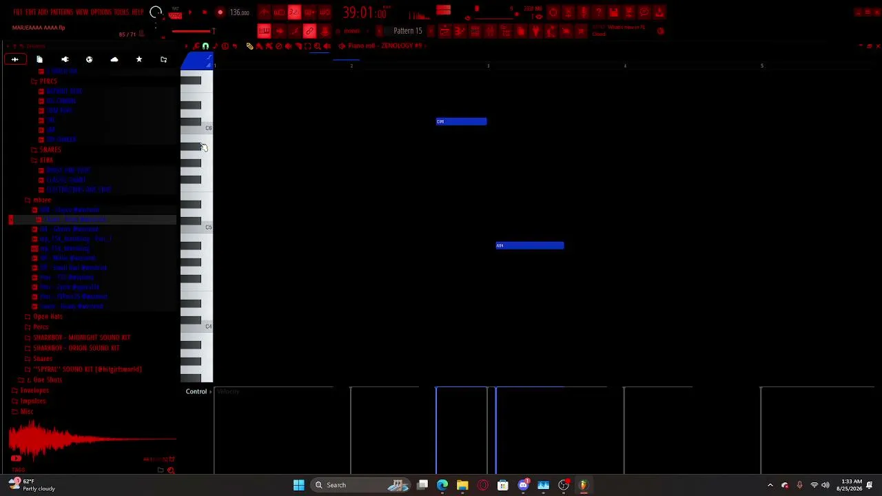This screenshot has width=882, height=496.
Task: Open the piano roll stamp menu
Action: point(225,46)
